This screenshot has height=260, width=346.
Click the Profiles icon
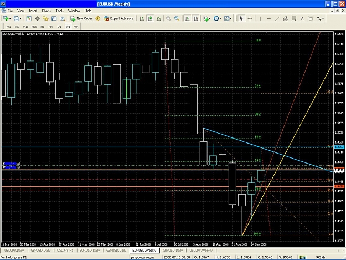[x=16, y=18]
